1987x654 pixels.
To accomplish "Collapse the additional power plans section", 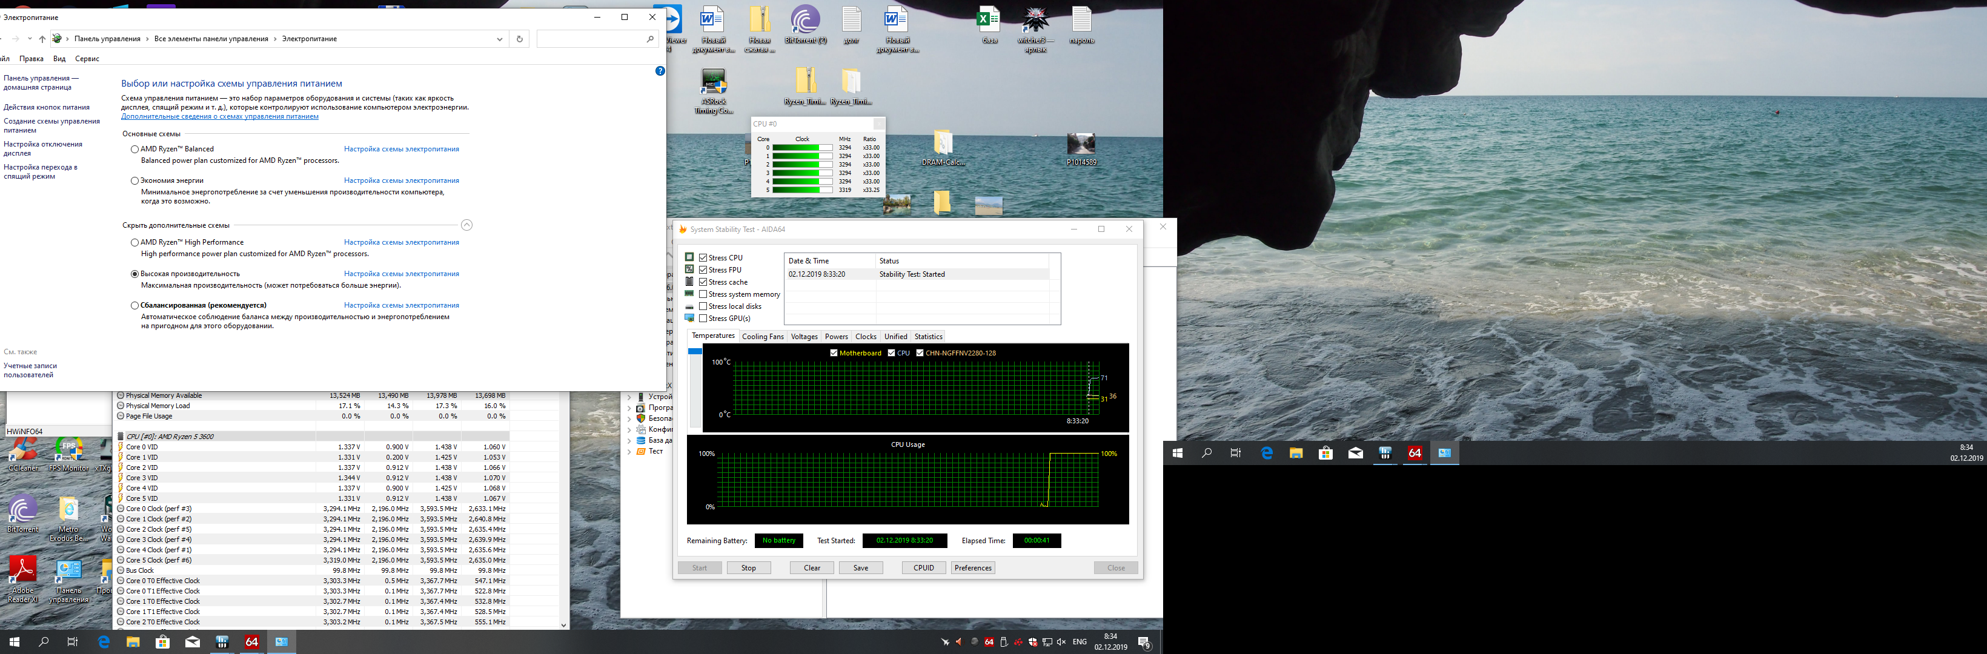I will tap(466, 225).
